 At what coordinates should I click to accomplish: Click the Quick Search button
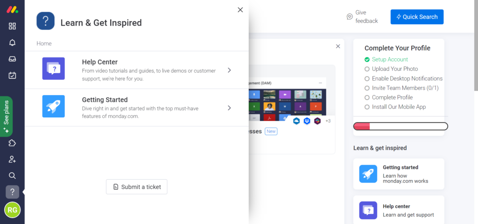[417, 17]
